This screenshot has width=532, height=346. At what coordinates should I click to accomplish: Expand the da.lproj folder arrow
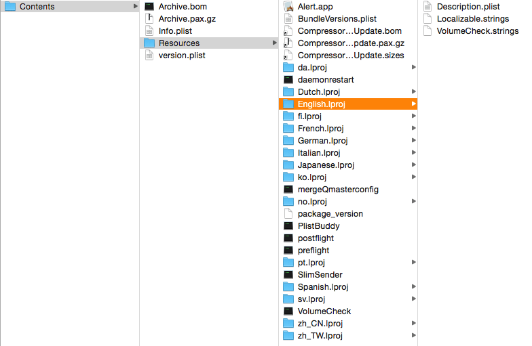[414, 67]
